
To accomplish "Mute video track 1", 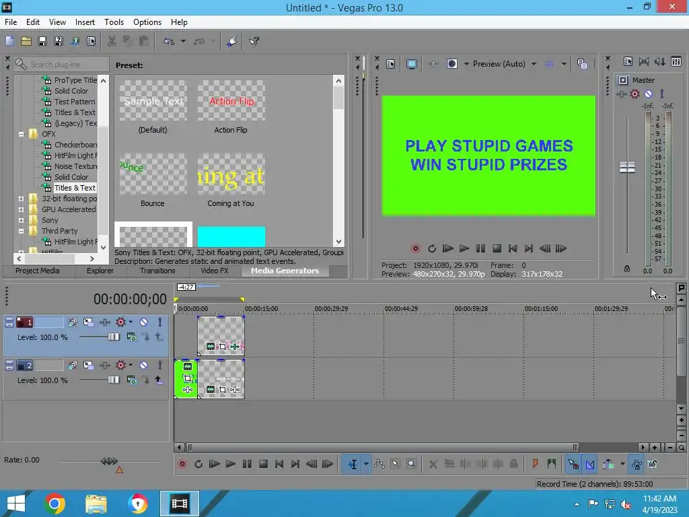I will 144,322.
